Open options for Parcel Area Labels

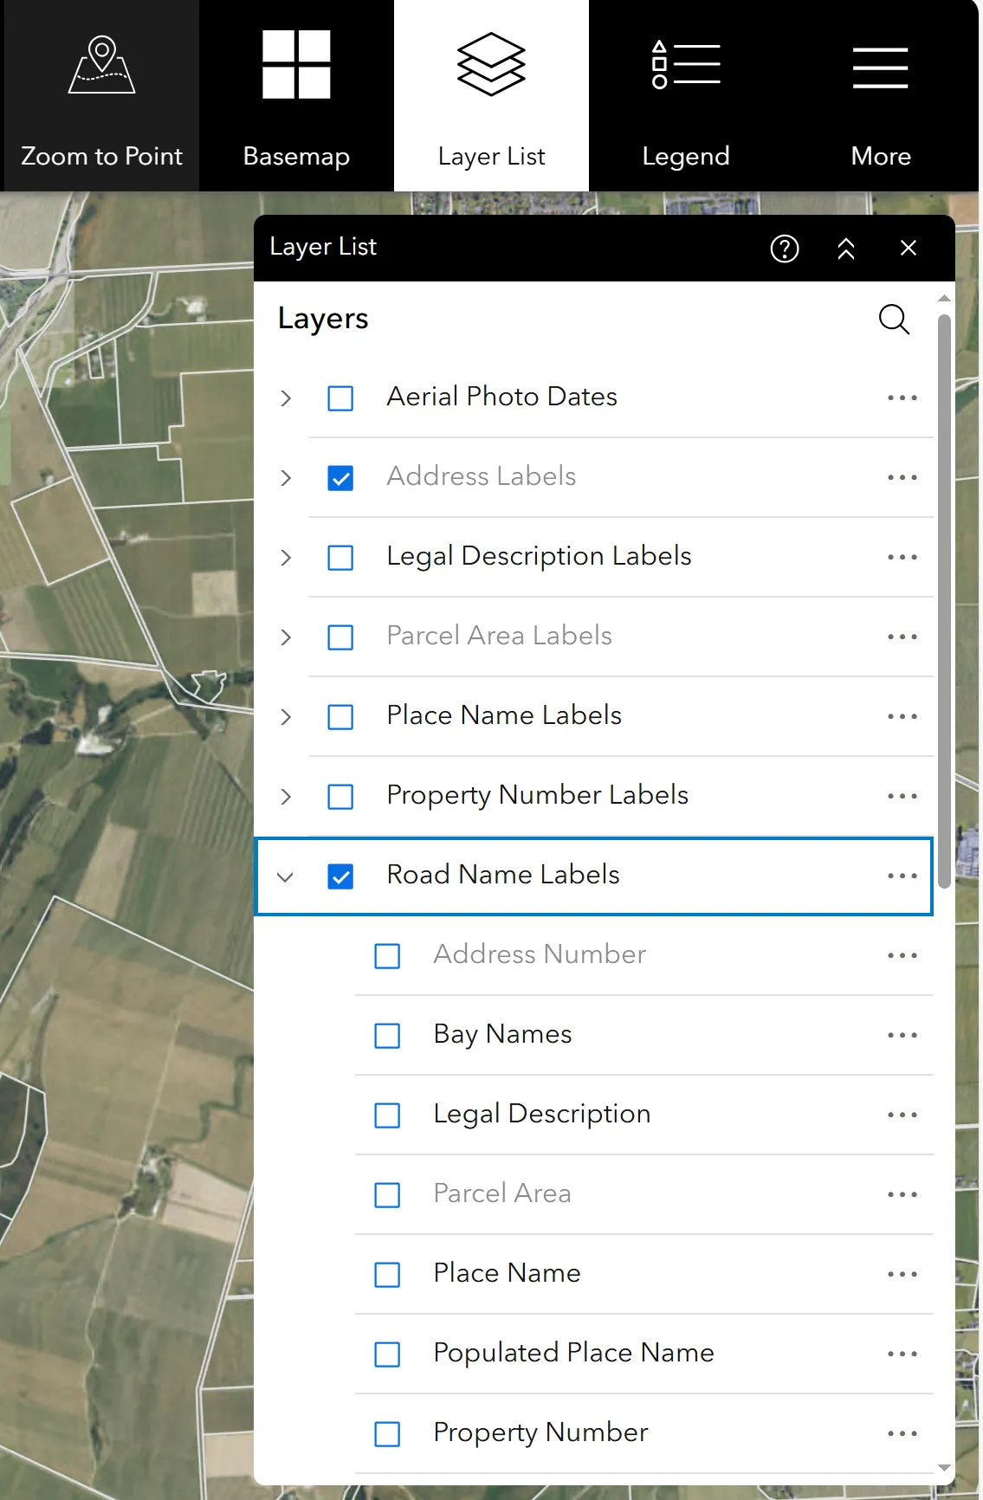pyautogui.click(x=902, y=637)
